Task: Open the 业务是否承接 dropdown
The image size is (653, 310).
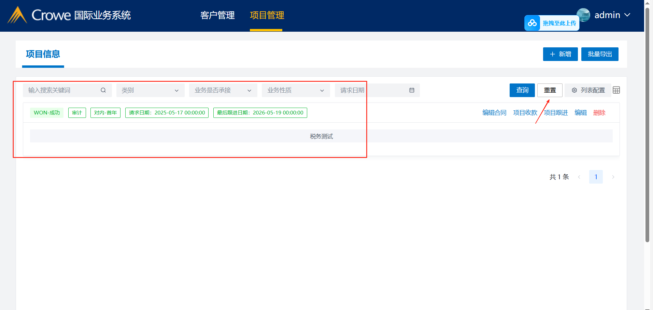Action: point(223,90)
